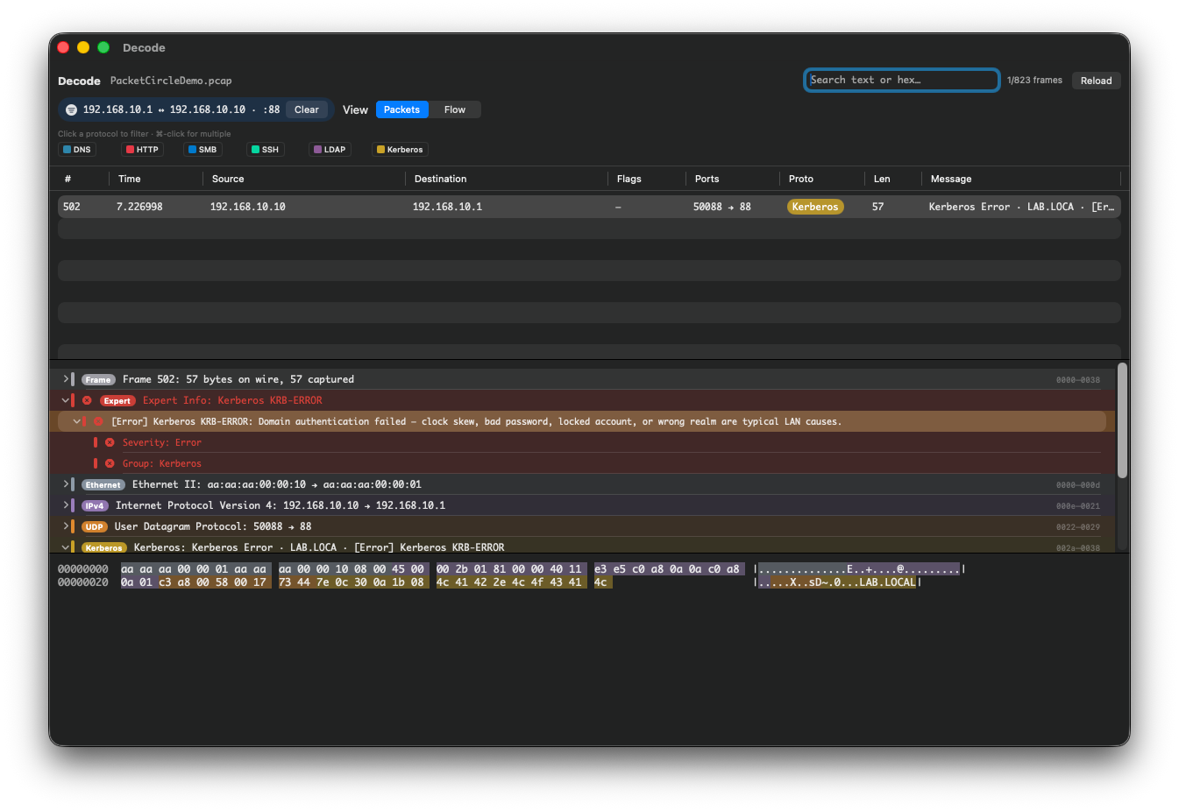Reload the capture file

(x=1096, y=81)
